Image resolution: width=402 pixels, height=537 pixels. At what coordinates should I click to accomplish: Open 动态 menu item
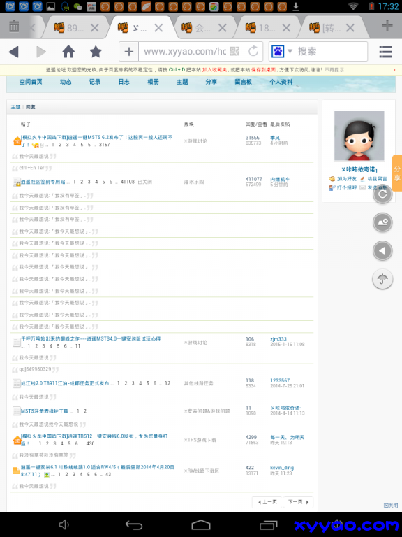(66, 82)
